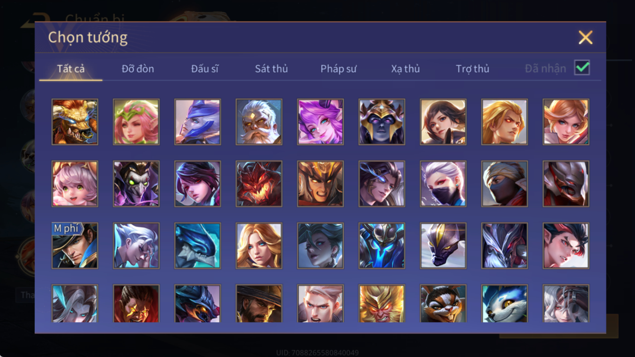The width and height of the screenshot is (635, 357).
Task: Choose the golden monkey king hero
Action: coord(382,303)
